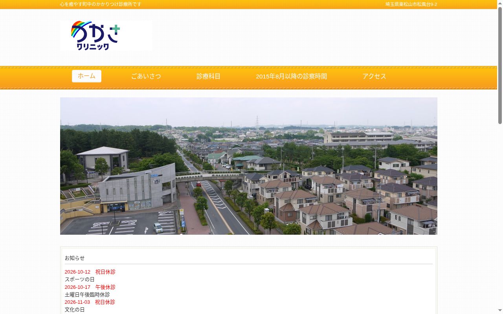
Task: Open the ホーム menu item
Action: [x=86, y=76]
